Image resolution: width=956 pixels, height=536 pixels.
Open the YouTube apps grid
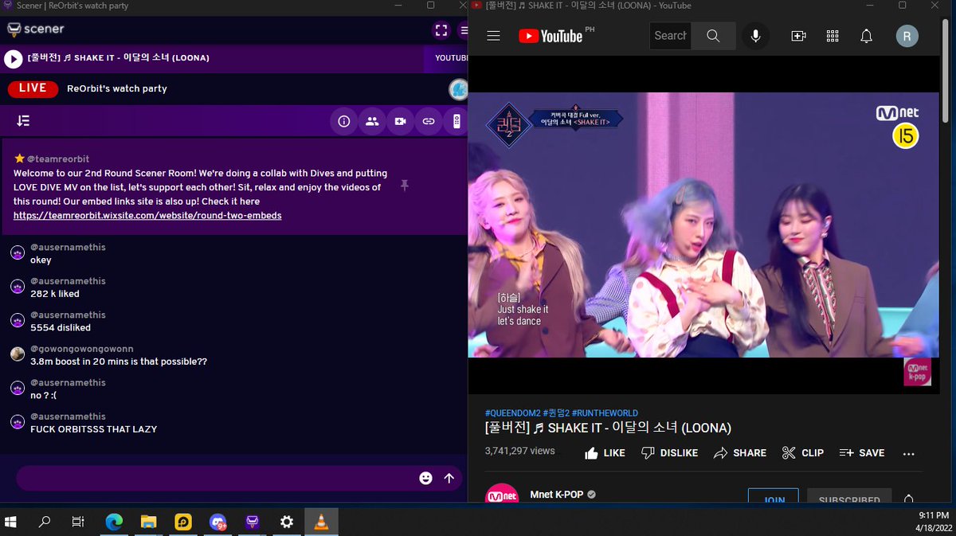coord(833,36)
